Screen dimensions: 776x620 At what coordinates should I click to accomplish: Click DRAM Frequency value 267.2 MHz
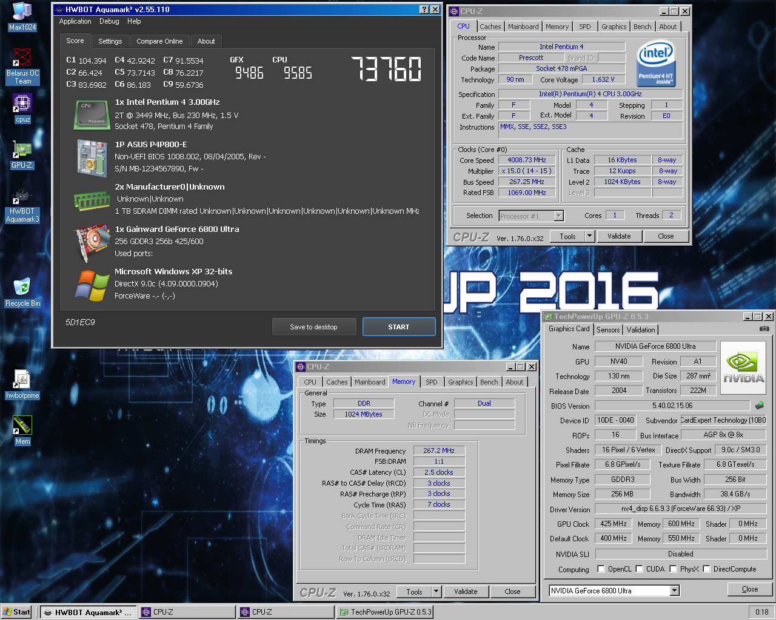(439, 450)
